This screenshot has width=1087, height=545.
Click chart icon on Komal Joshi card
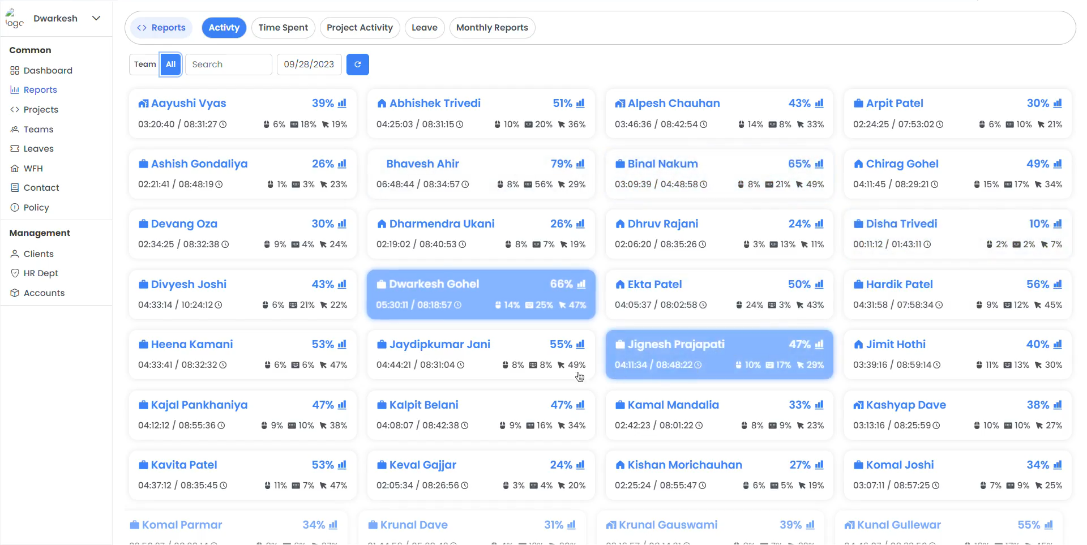[x=1058, y=465]
